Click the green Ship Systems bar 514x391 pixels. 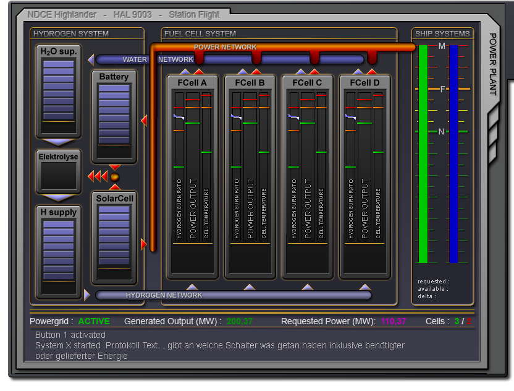pos(423,155)
